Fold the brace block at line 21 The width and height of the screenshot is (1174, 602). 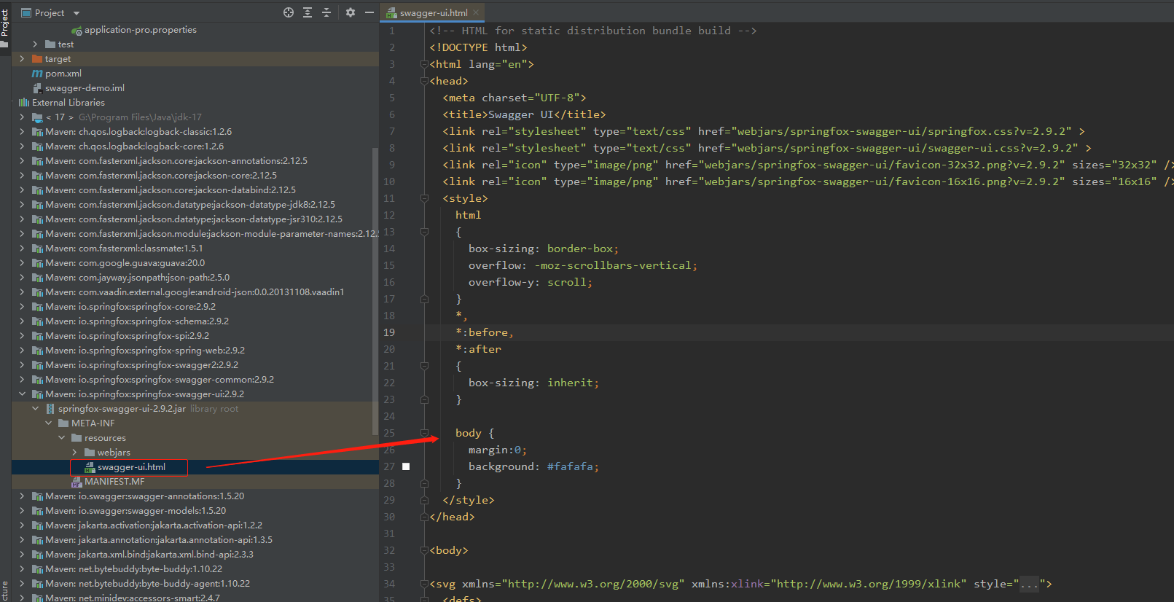[424, 366]
